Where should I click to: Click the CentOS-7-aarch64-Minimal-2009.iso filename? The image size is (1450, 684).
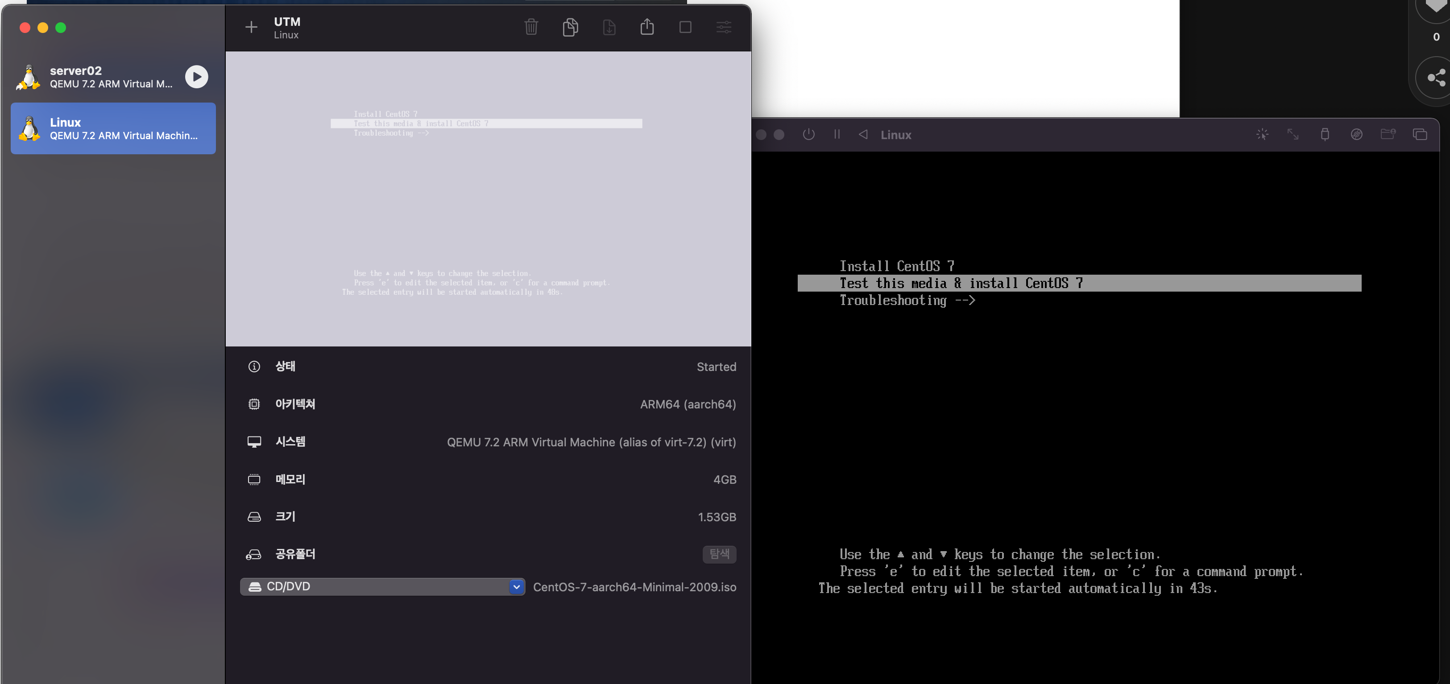point(634,587)
